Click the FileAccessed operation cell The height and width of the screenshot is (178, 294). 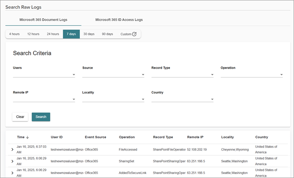click(x=128, y=150)
